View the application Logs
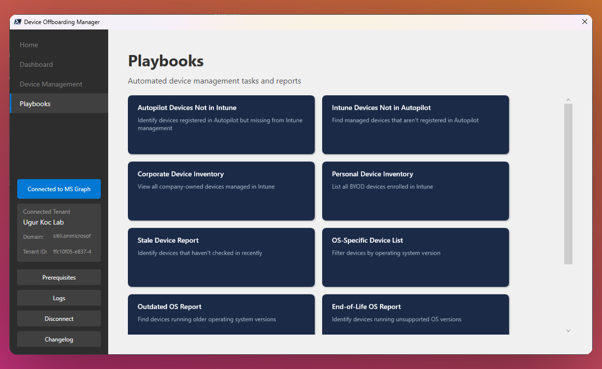The width and height of the screenshot is (602, 369). coord(59,298)
